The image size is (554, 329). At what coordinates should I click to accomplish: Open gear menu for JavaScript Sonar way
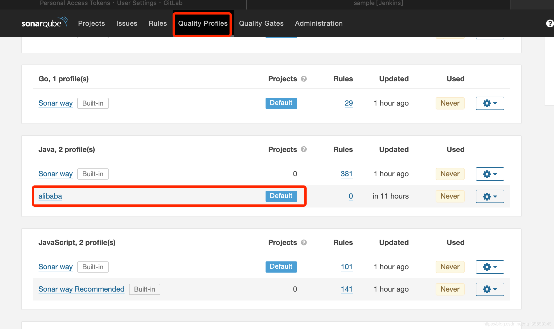point(490,267)
